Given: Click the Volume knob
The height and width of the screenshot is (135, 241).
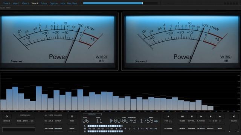Looking at the screenshot, I should [x=234, y=127].
